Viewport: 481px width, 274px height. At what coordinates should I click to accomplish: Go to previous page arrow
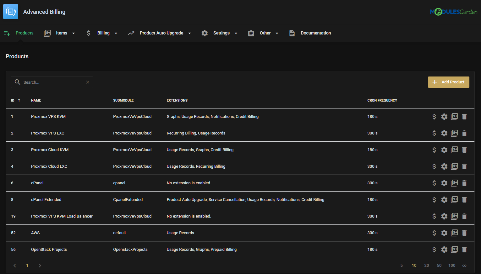point(15,266)
